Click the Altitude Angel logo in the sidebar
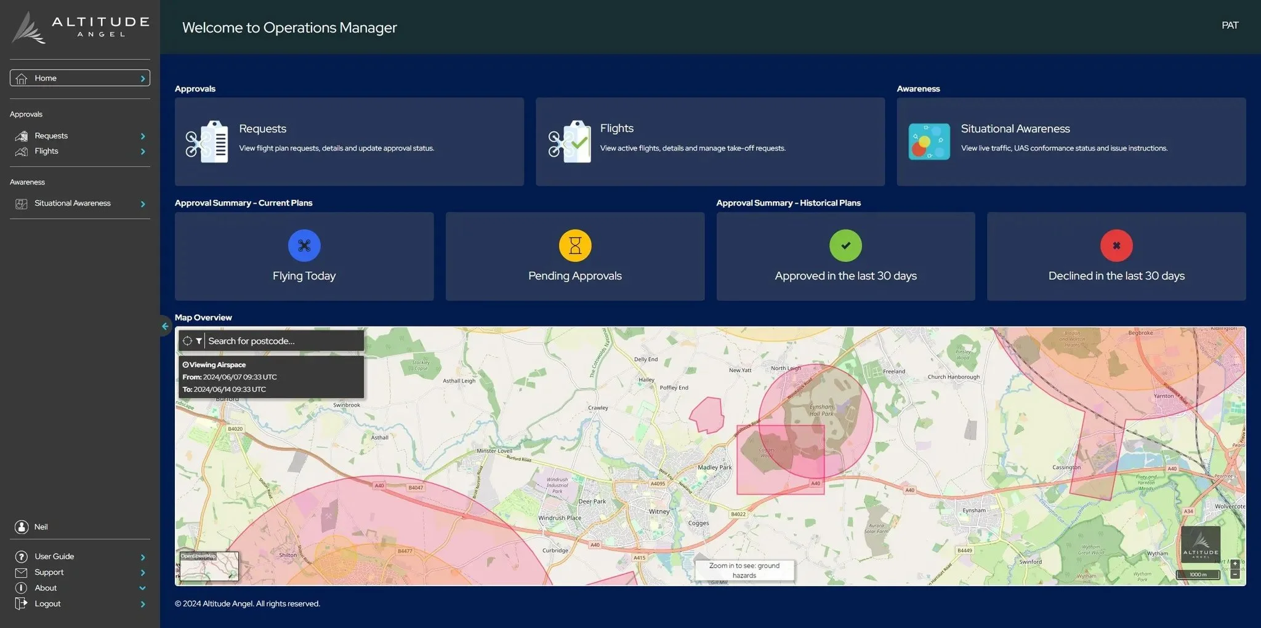Image resolution: width=1261 pixels, height=628 pixels. (80, 28)
